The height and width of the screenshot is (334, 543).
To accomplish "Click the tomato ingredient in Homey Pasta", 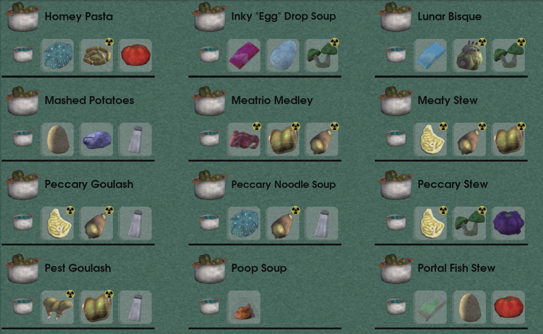I will [136, 55].
